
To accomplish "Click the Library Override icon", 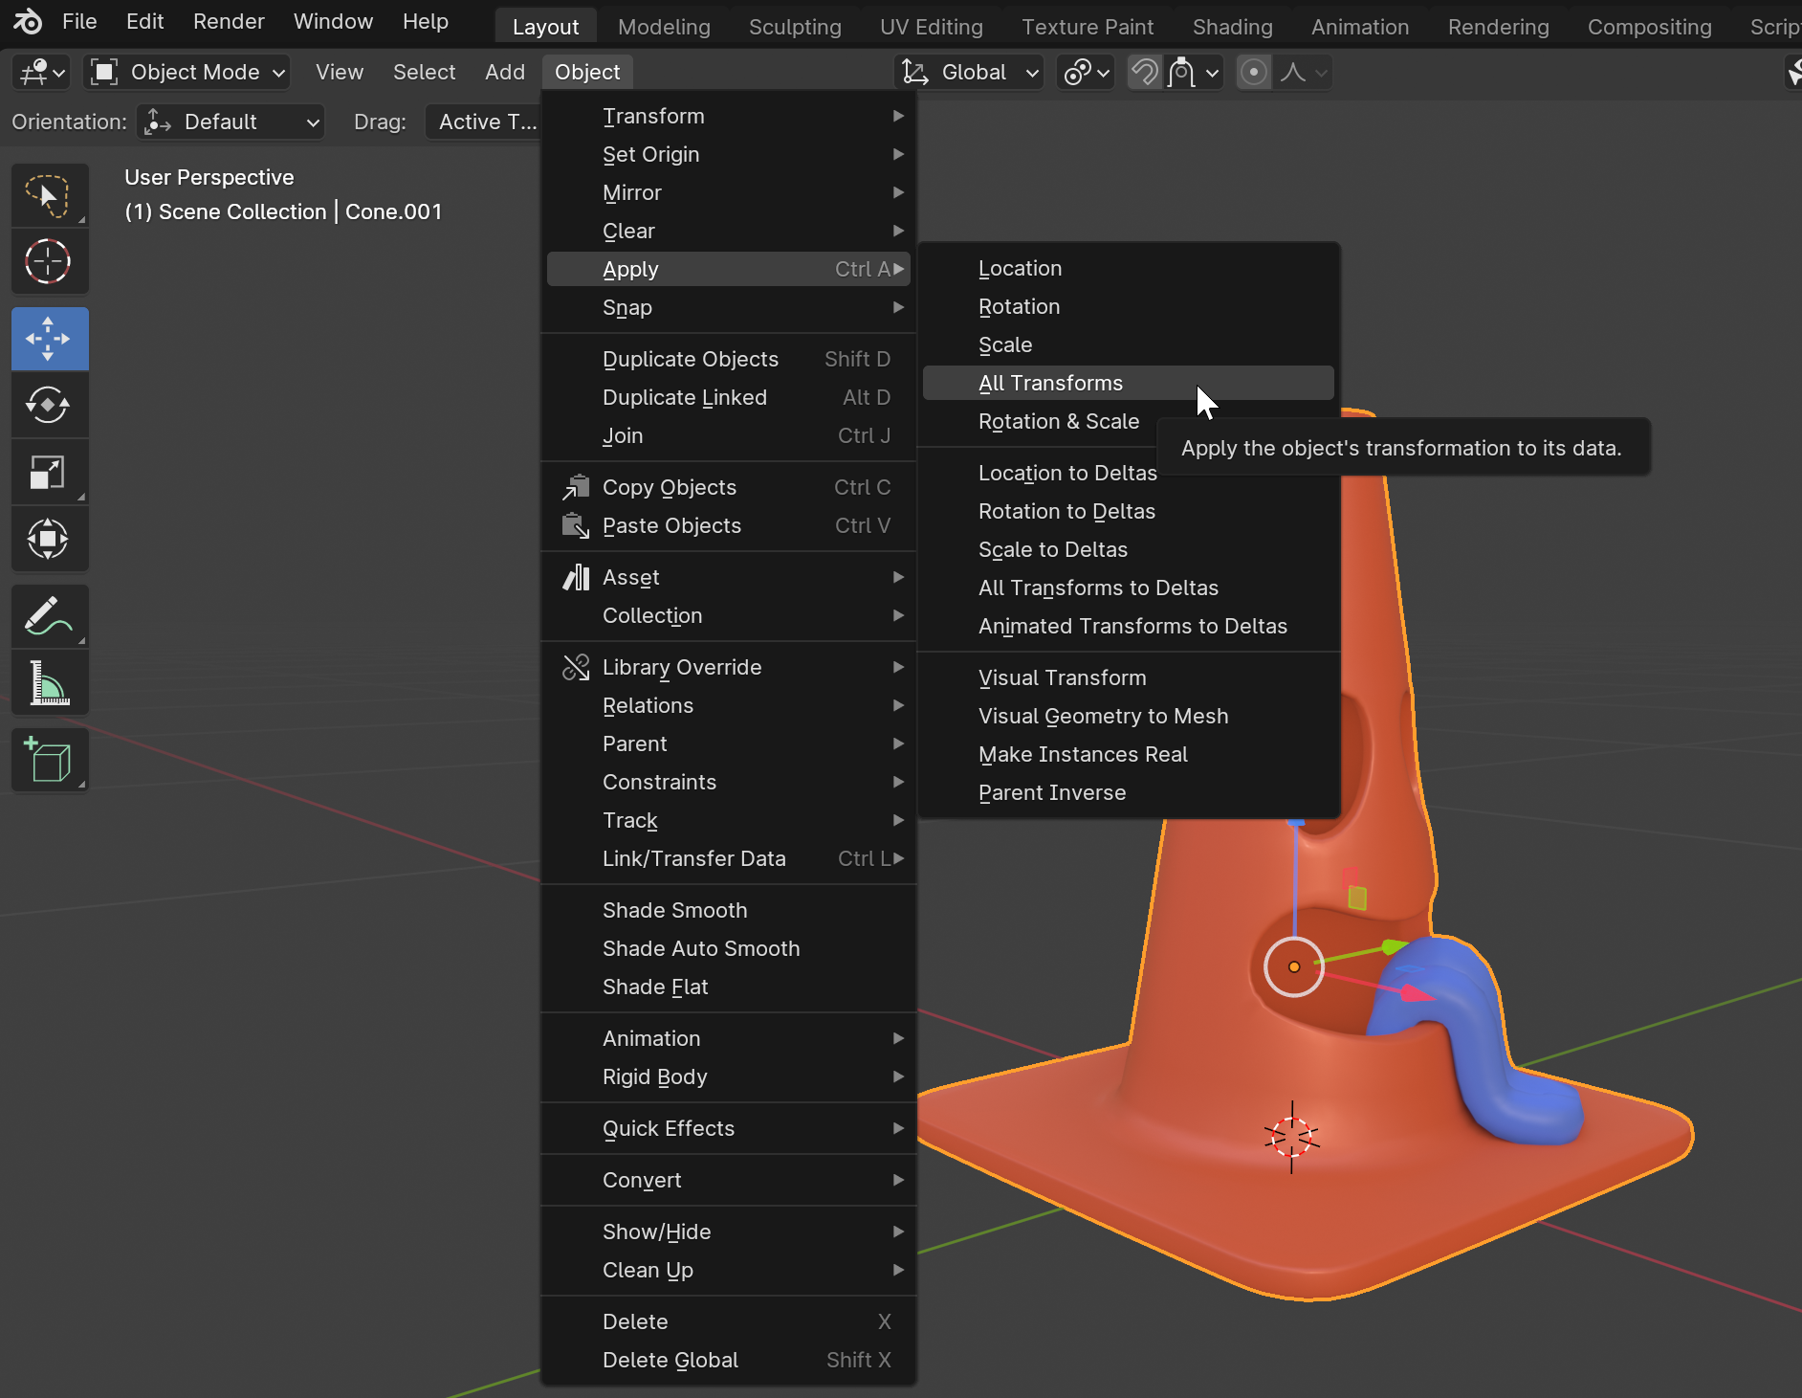I will pyautogui.click(x=576, y=667).
